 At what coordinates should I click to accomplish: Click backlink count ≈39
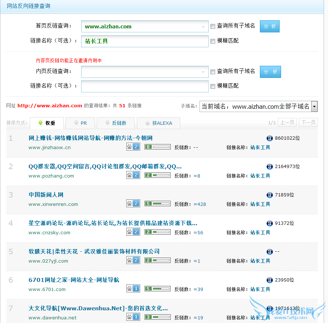tap(198, 290)
